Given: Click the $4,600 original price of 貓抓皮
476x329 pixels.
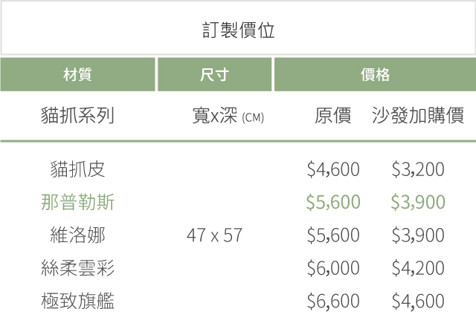Looking at the screenshot, I should click(x=333, y=169).
